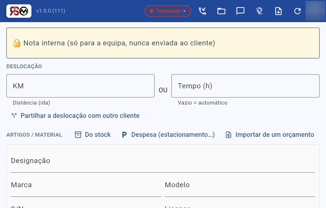This screenshot has width=326, height=208.
Task: Click the refresh icon in header
Action: tap(297, 11)
